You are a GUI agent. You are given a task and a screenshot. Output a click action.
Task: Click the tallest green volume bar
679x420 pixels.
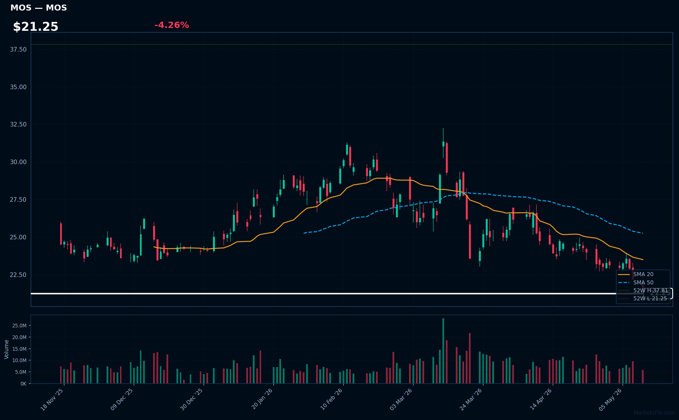[443, 351]
